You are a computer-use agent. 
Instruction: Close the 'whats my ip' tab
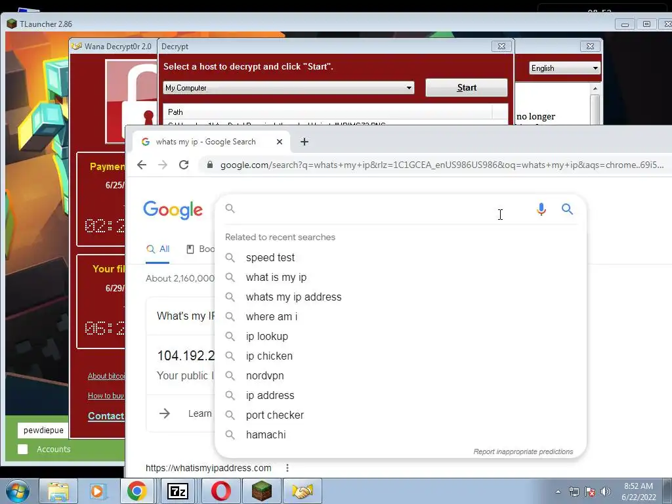(280, 142)
